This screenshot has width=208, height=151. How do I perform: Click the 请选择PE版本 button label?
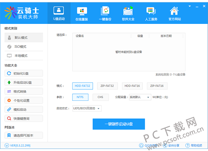tap(23, 135)
